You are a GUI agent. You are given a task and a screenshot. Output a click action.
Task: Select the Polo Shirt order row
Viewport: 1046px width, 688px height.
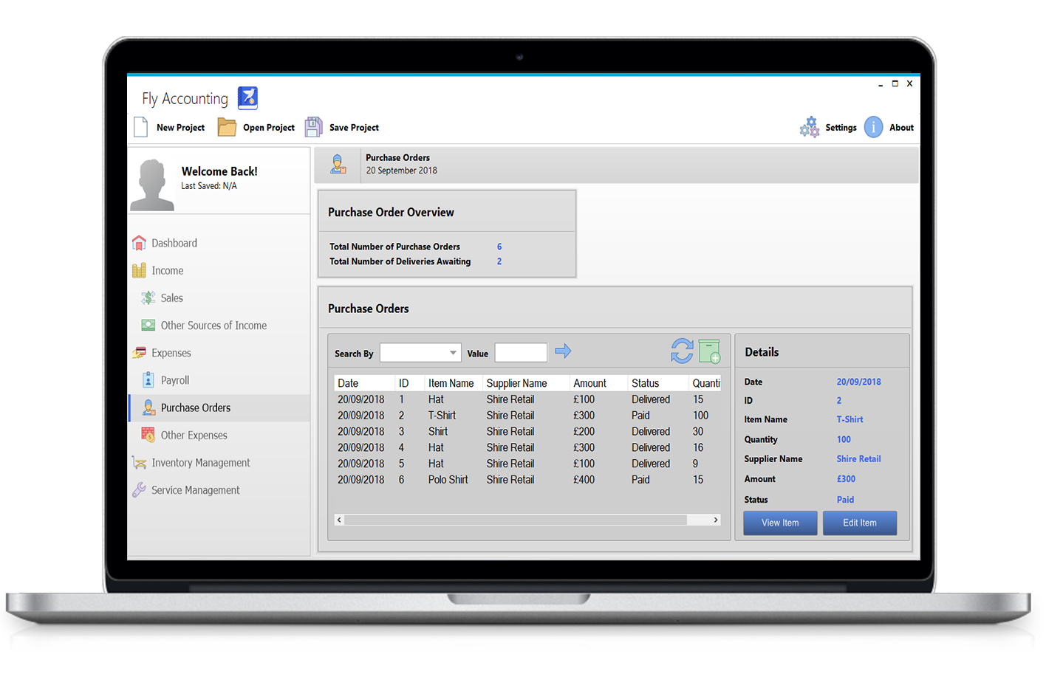tap(448, 480)
